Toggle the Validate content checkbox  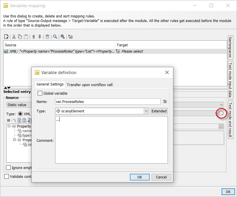click(x=7, y=176)
